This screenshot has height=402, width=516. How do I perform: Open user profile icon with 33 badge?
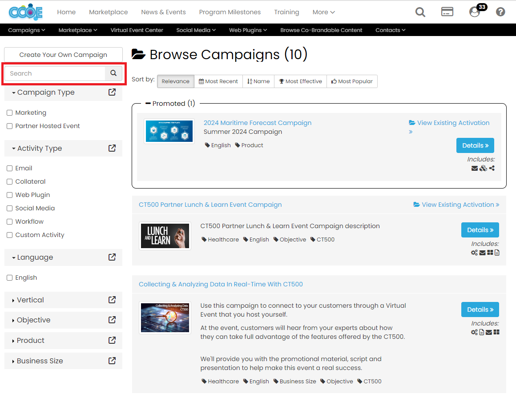(475, 12)
